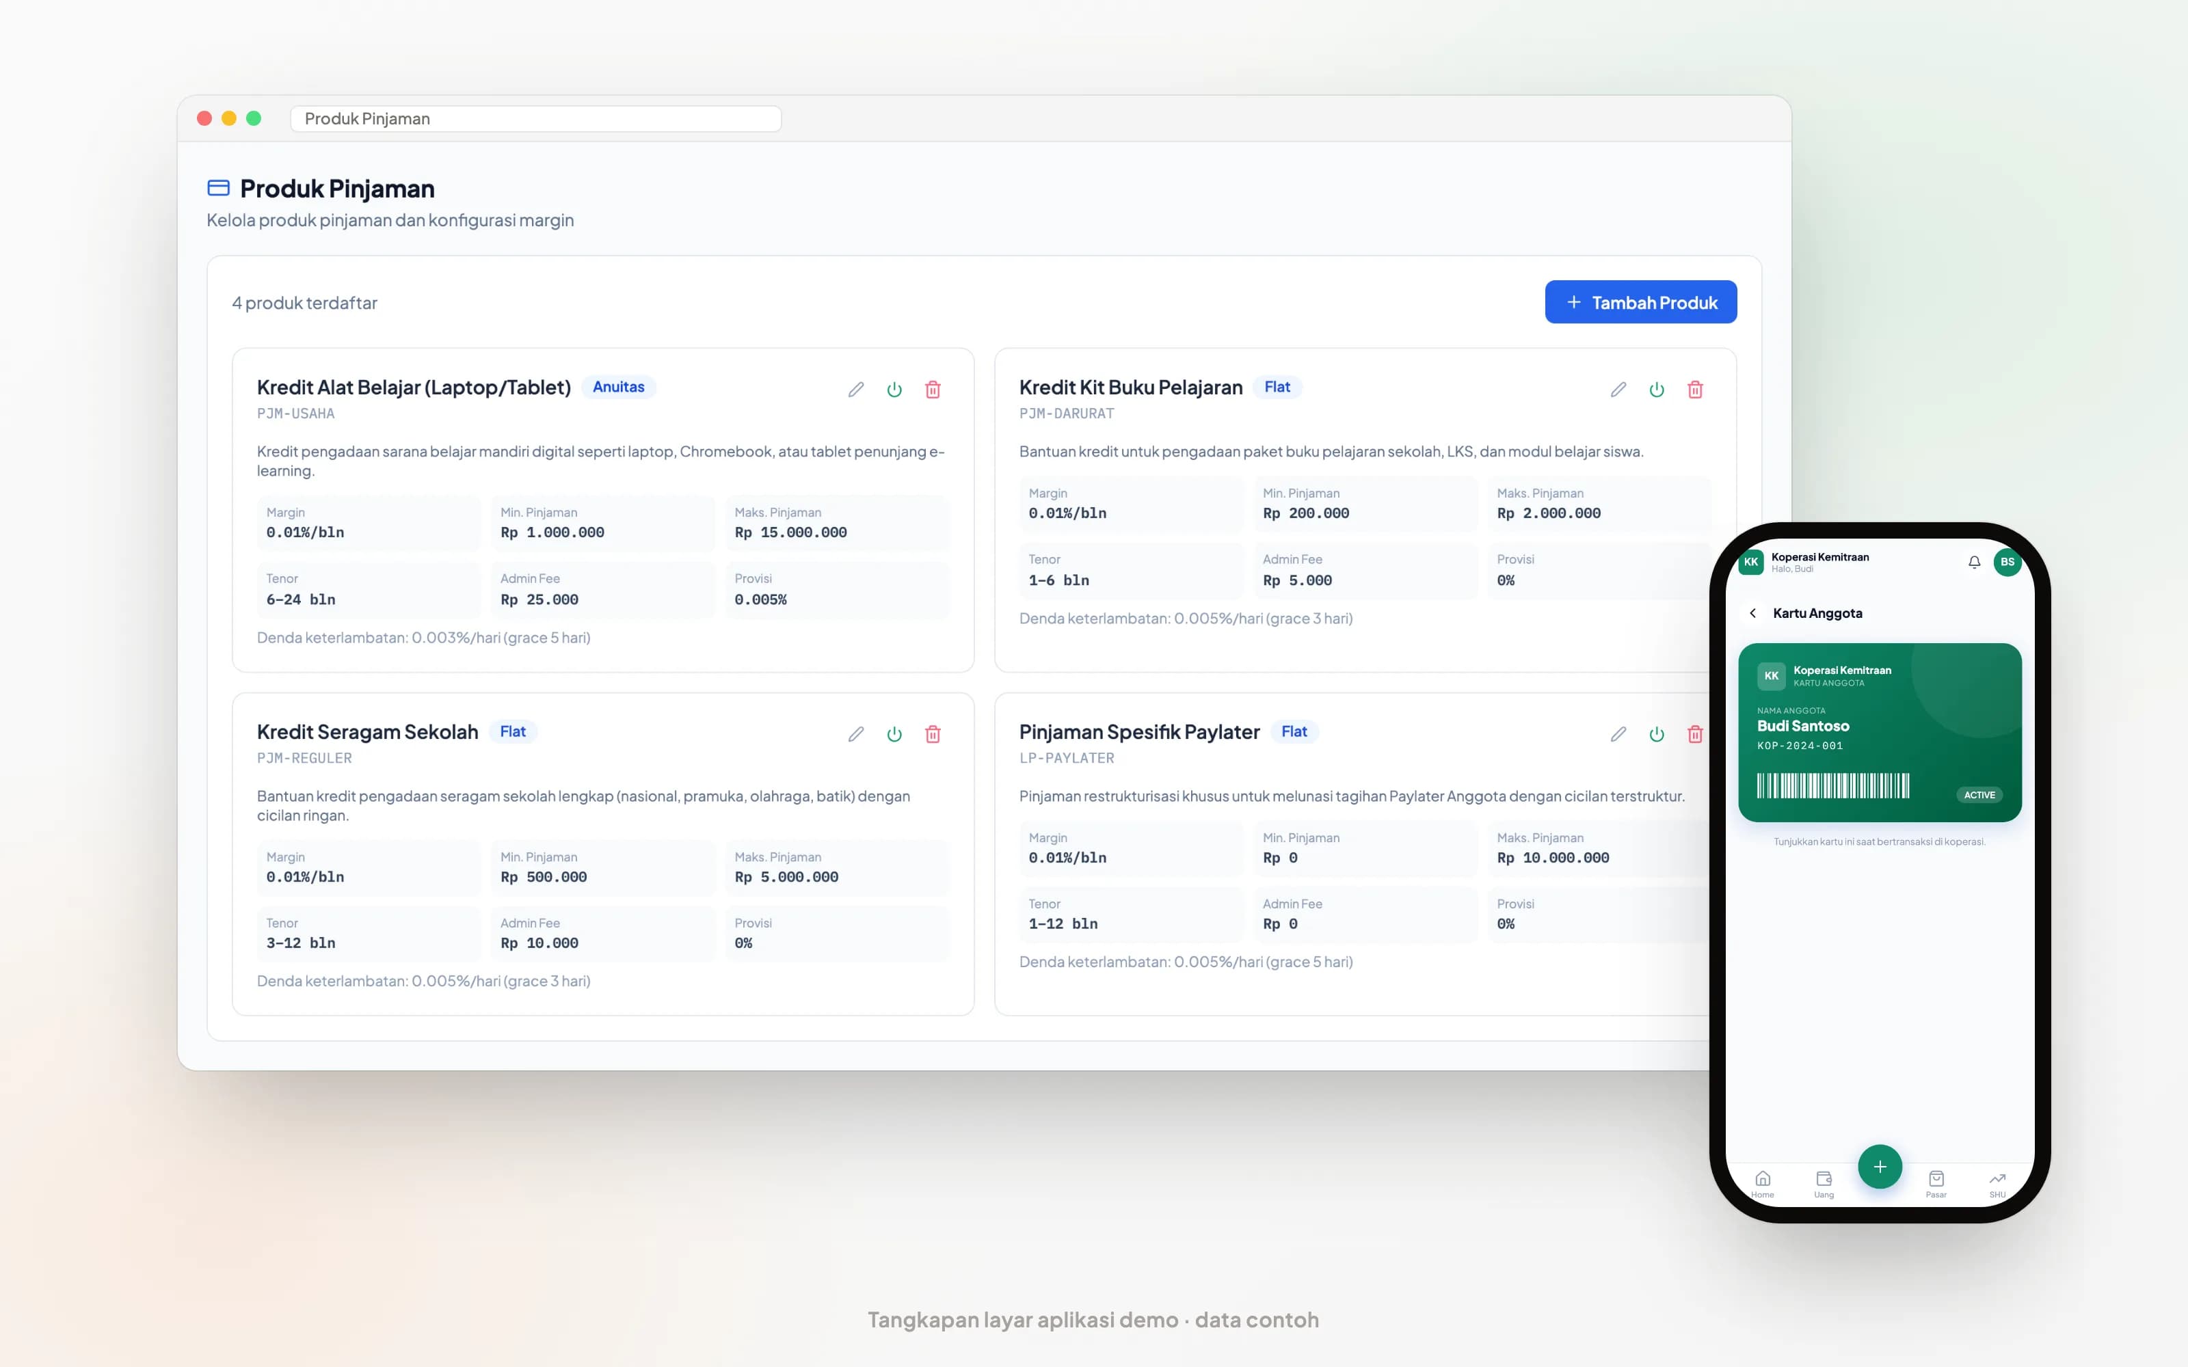Click the Tambah Produk button
The image size is (2188, 1367).
pyautogui.click(x=1640, y=302)
